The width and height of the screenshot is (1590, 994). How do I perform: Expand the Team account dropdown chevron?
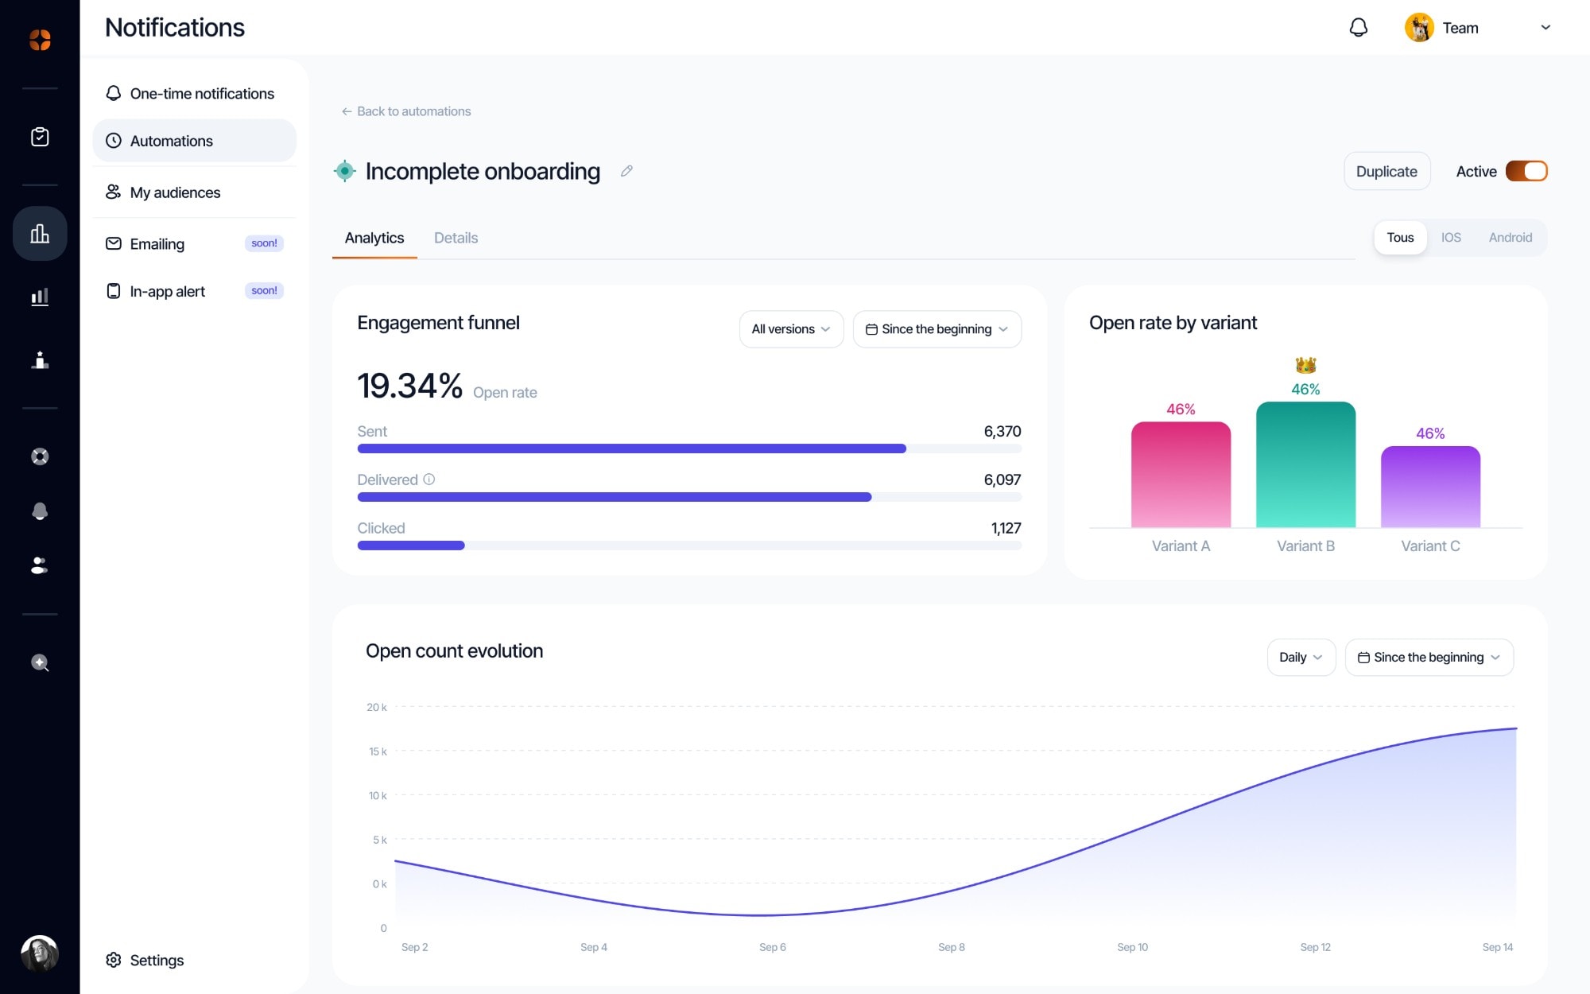pos(1545,28)
